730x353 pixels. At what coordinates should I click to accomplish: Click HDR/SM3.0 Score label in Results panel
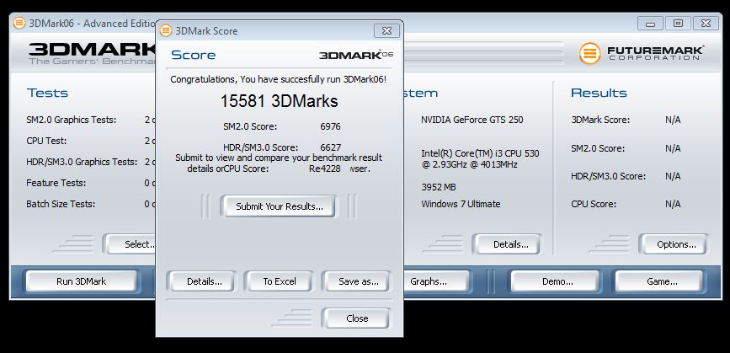tap(609, 177)
